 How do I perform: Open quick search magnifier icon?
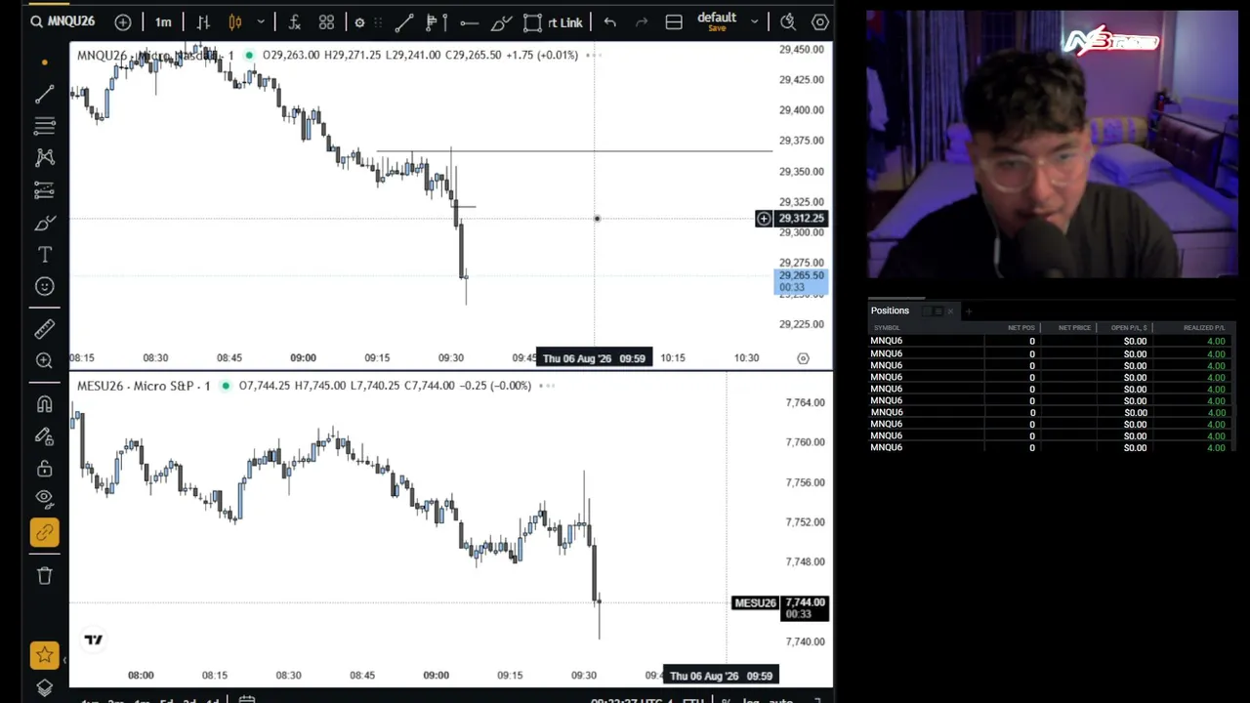coord(788,21)
